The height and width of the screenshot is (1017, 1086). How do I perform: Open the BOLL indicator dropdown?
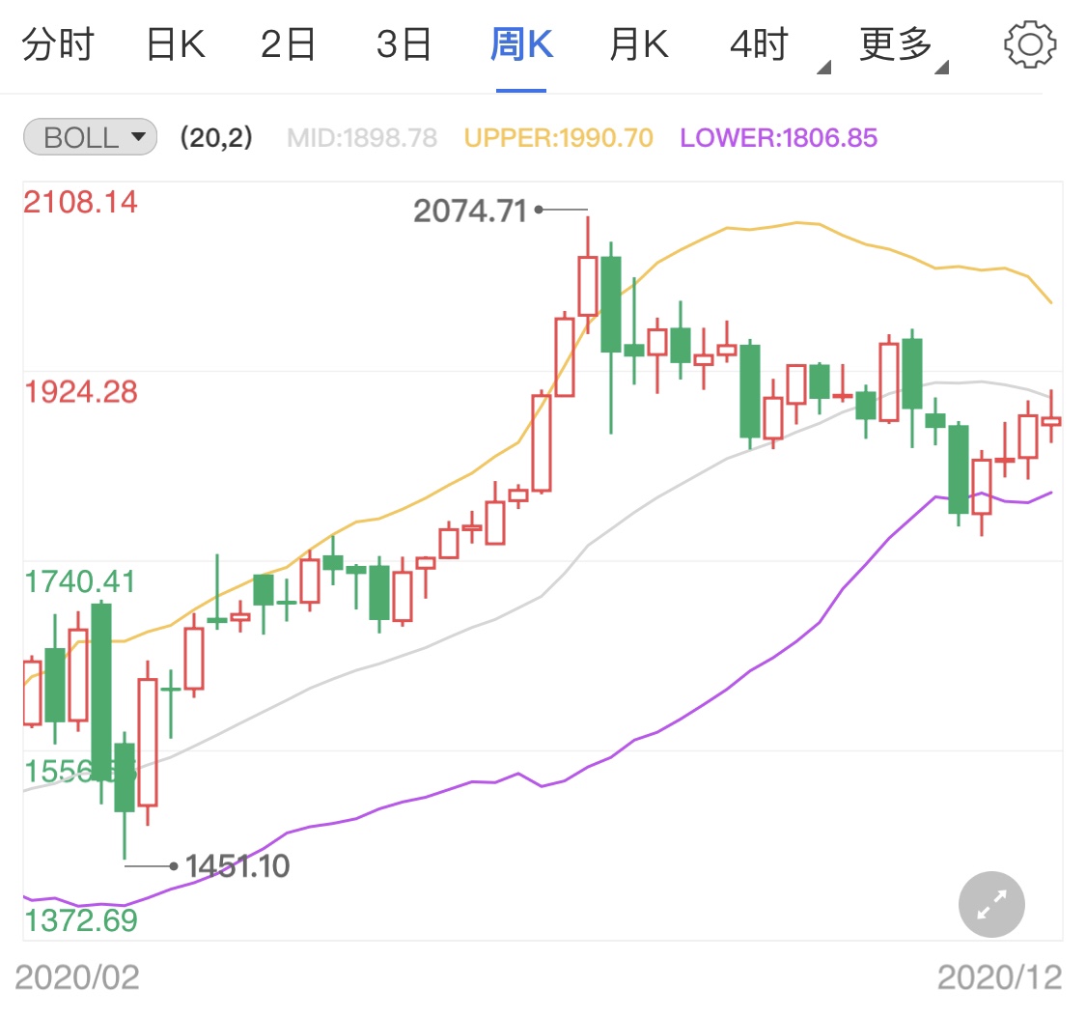(90, 137)
